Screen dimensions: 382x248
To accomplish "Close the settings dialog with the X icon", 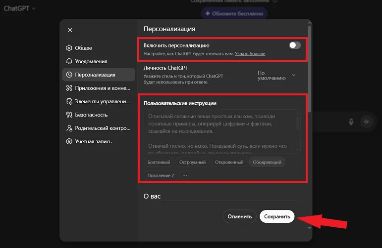I will point(70,30).
